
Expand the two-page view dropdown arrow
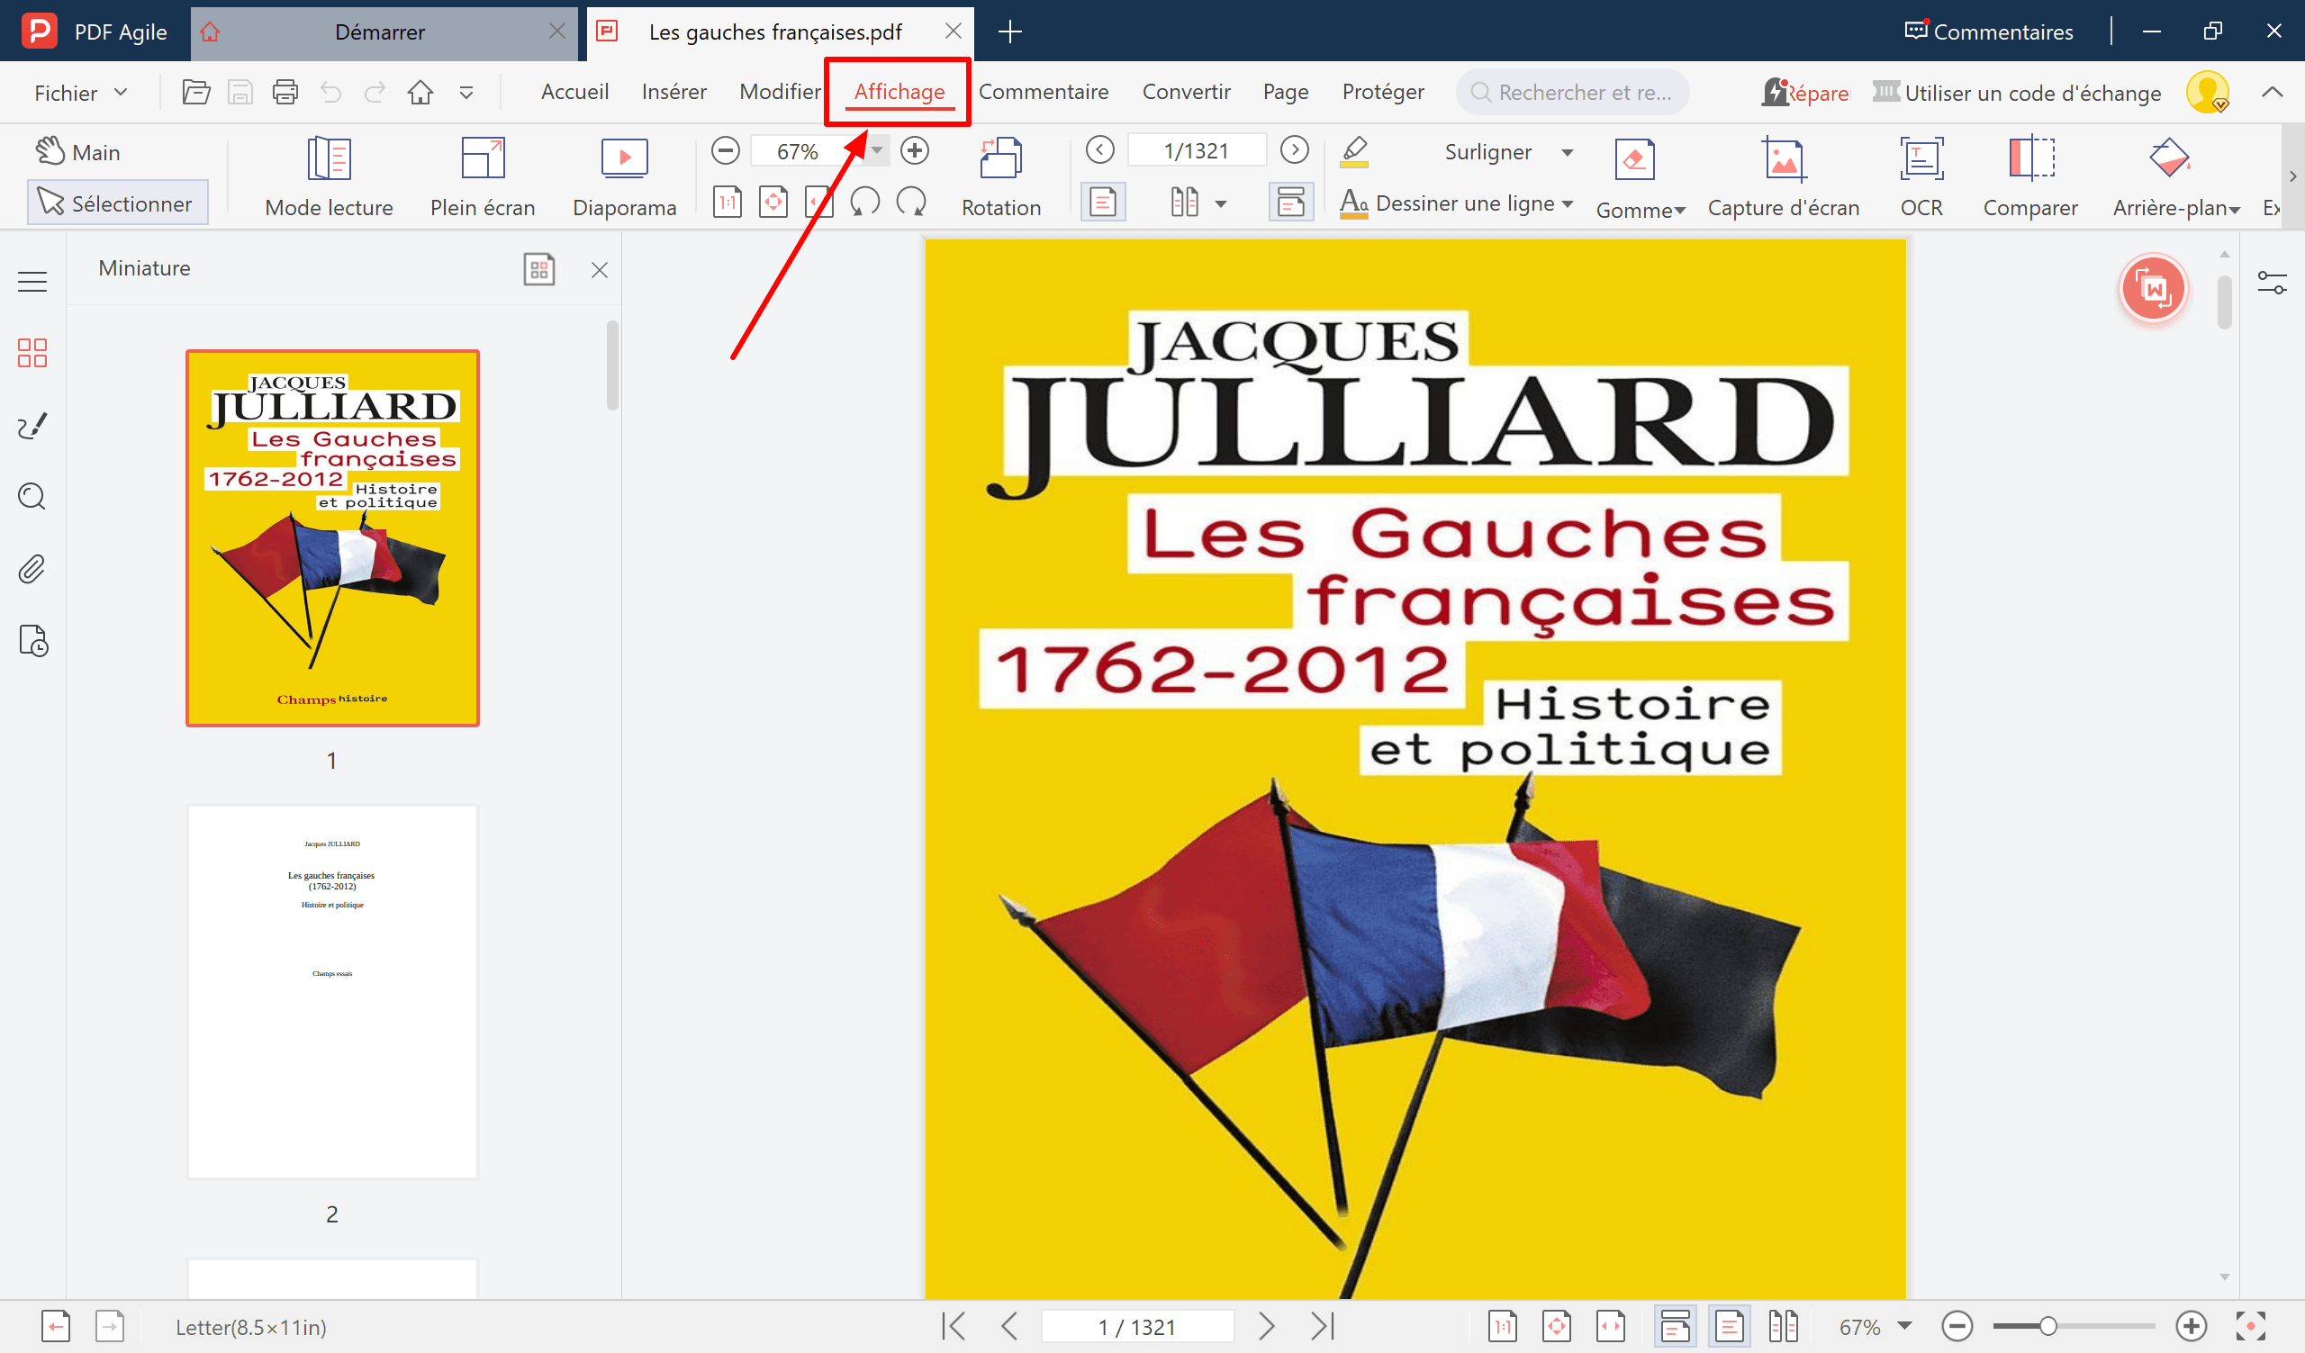[1221, 203]
